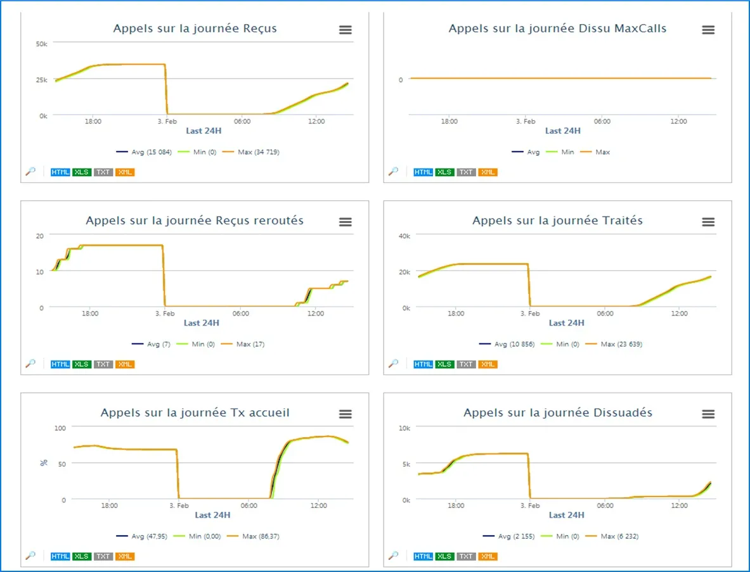Click the Appels sur la journée Reçus reroutés title

tap(195, 220)
